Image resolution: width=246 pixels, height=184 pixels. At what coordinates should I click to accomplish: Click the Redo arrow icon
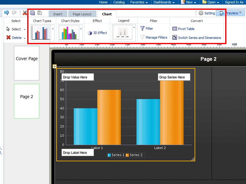click(14, 13)
